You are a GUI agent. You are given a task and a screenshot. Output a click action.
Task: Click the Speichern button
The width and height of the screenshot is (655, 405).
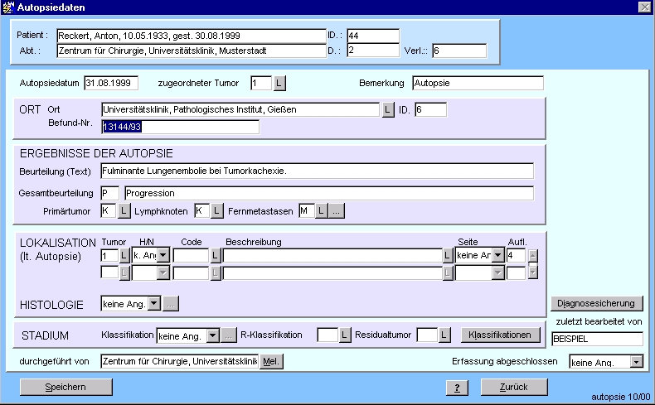65,387
